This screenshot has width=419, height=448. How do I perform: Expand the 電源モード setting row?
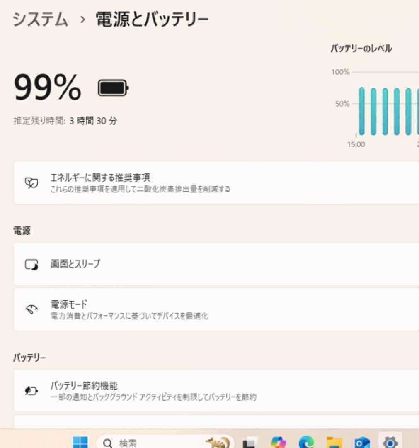coord(216,309)
